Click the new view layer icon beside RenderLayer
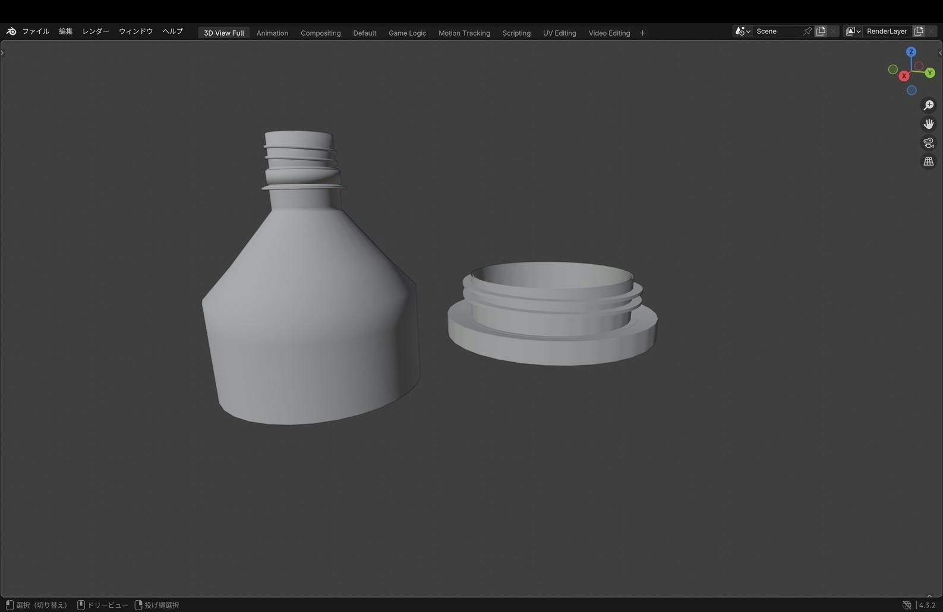This screenshot has height=612, width=943. pyautogui.click(x=919, y=31)
